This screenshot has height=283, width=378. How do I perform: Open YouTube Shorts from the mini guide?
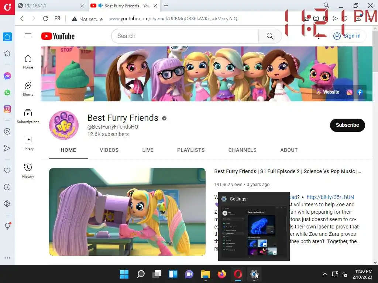(x=28, y=89)
